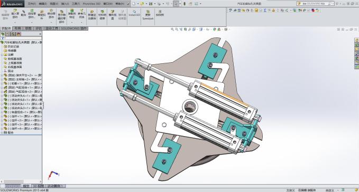359x192 pixels.
Task: Expand the manager panel chevron »
Action: click(x=40, y=34)
